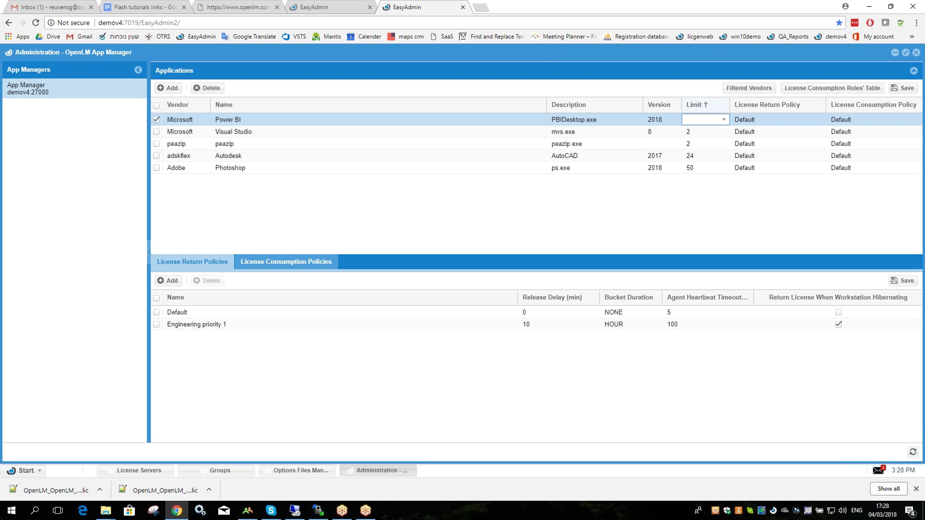Bookmark this page with the star icon
925x520 pixels.
pos(839,23)
